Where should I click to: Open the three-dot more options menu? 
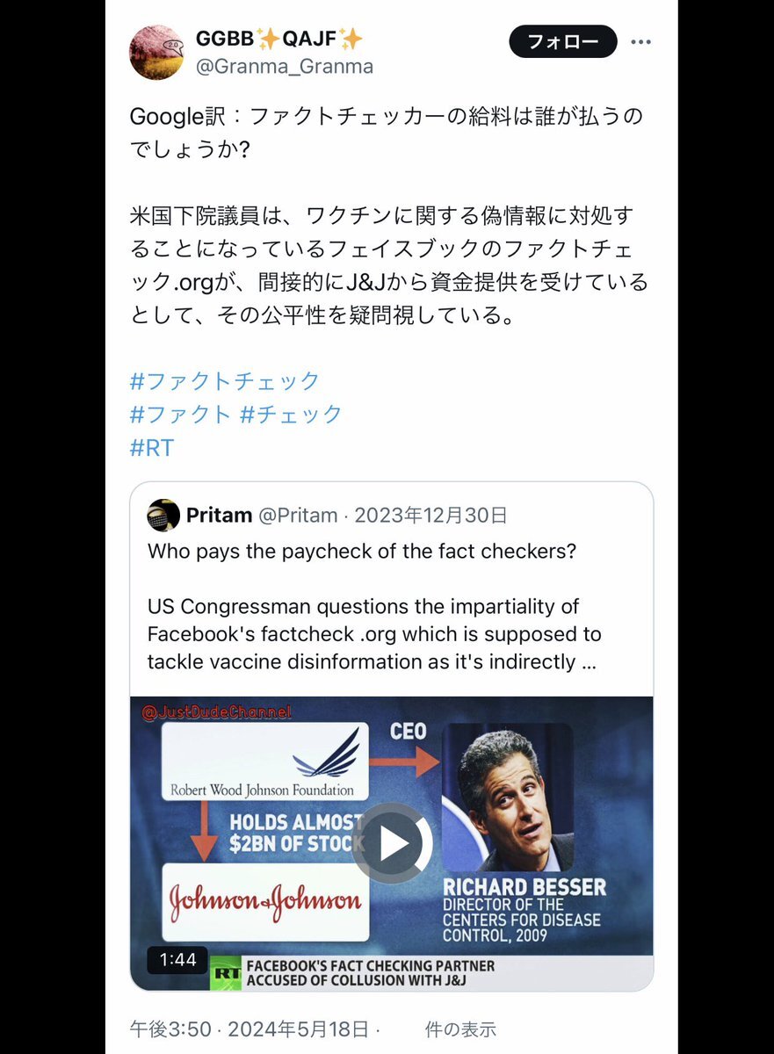pos(641,41)
